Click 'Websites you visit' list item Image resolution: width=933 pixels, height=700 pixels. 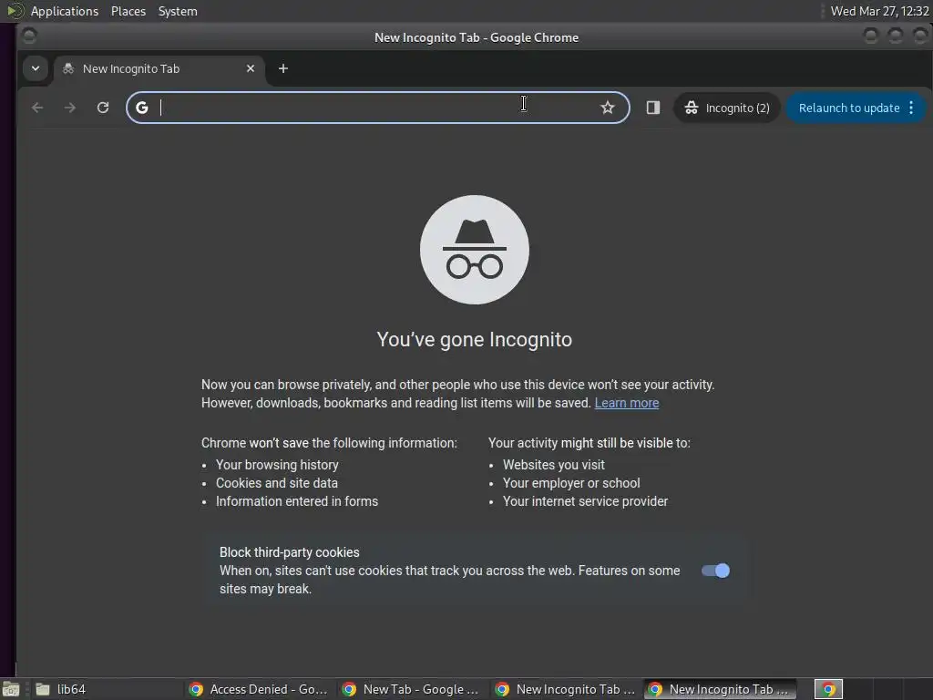pyautogui.click(x=553, y=465)
